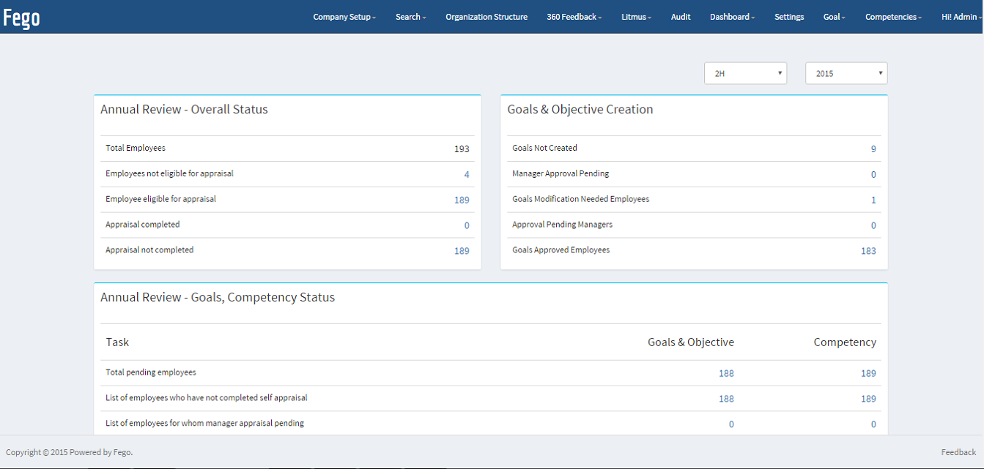984x469 pixels.
Task: Open the Dashboard menu
Action: [x=732, y=17]
